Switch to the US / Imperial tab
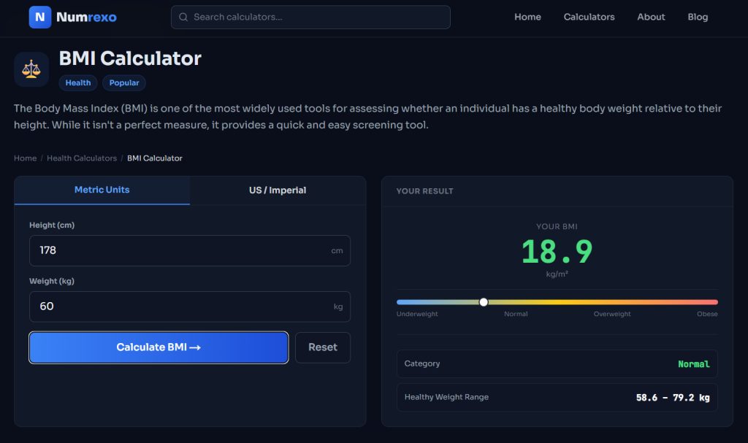This screenshot has width=748, height=443. coord(278,190)
